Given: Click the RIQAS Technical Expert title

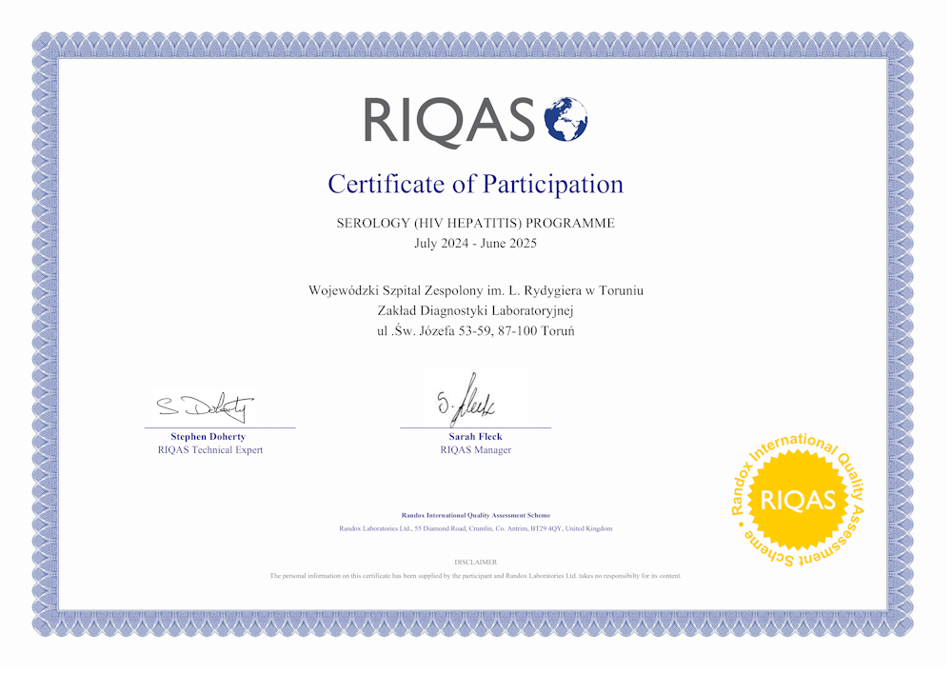Looking at the screenshot, I should click(x=209, y=450).
